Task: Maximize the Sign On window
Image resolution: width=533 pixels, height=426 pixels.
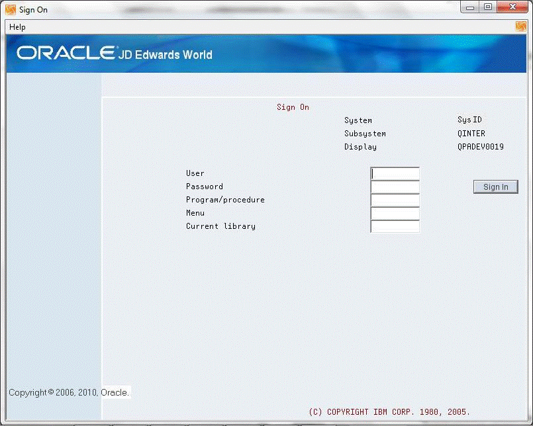Action: click(488, 7)
